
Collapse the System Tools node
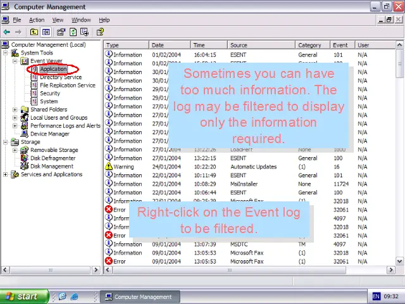click(x=5, y=53)
